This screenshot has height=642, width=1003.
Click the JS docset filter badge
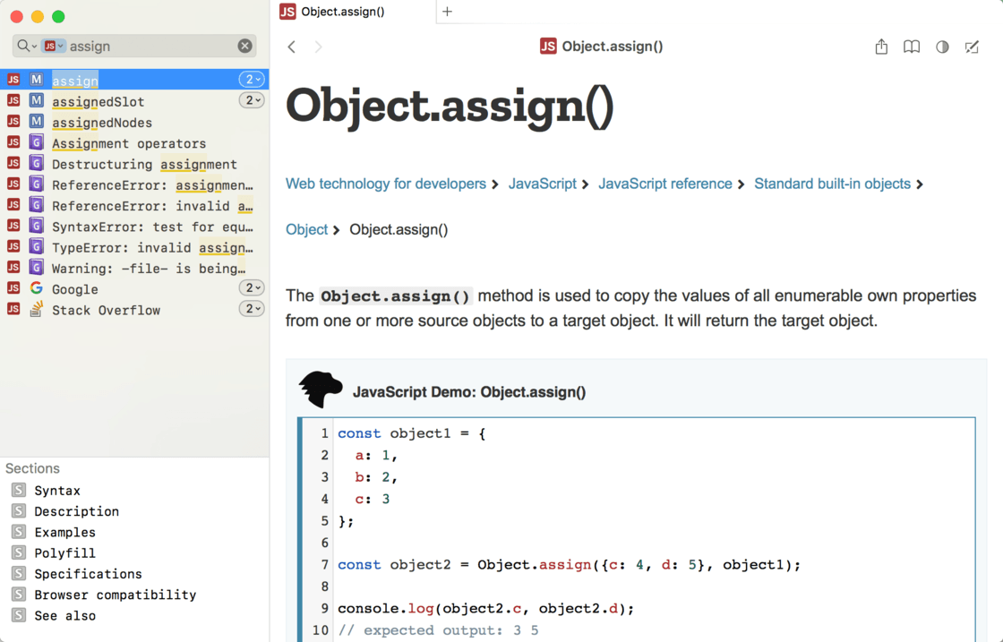tap(54, 46)
